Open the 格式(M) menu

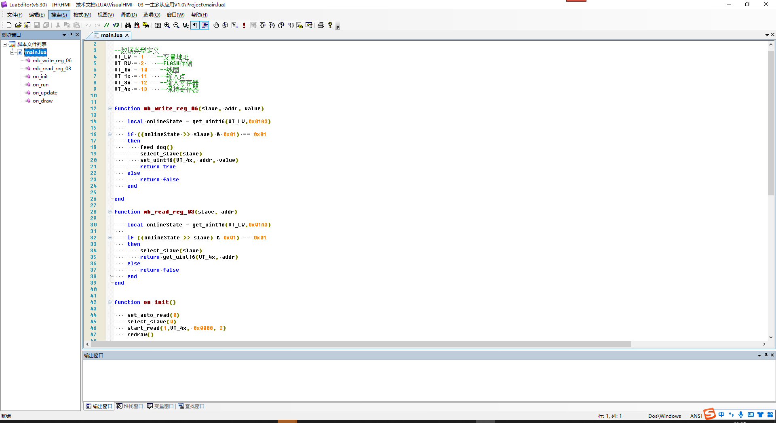tap(82, 15)
